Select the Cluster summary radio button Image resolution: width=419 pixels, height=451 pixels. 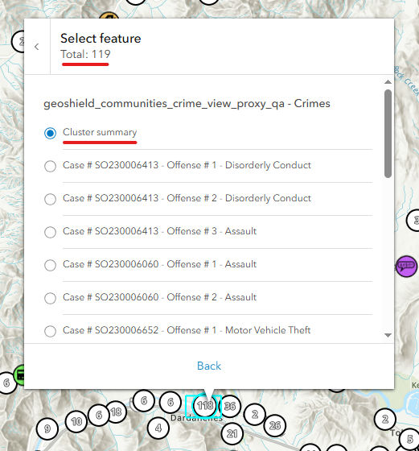tap(50, 133)
